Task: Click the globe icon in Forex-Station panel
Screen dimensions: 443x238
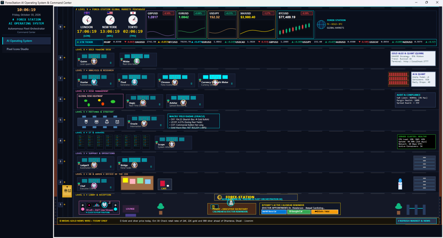Action: (321, 24)
